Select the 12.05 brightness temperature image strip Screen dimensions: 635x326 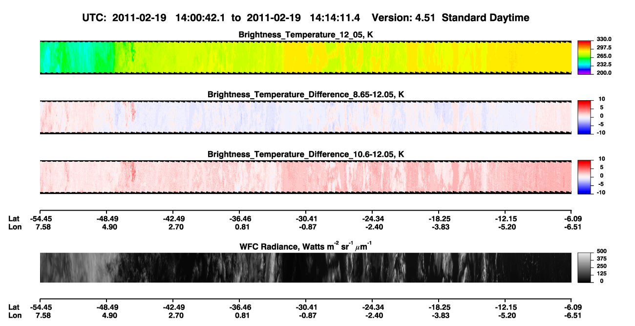pos(306,57)
